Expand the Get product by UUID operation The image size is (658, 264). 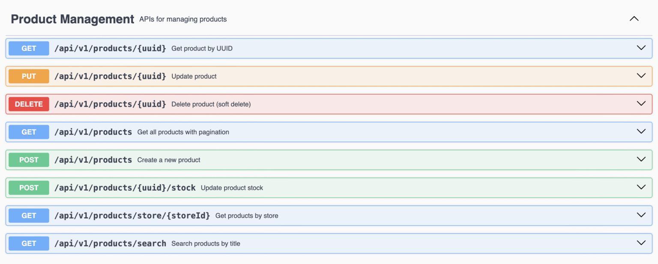click(x=641, y=48)
